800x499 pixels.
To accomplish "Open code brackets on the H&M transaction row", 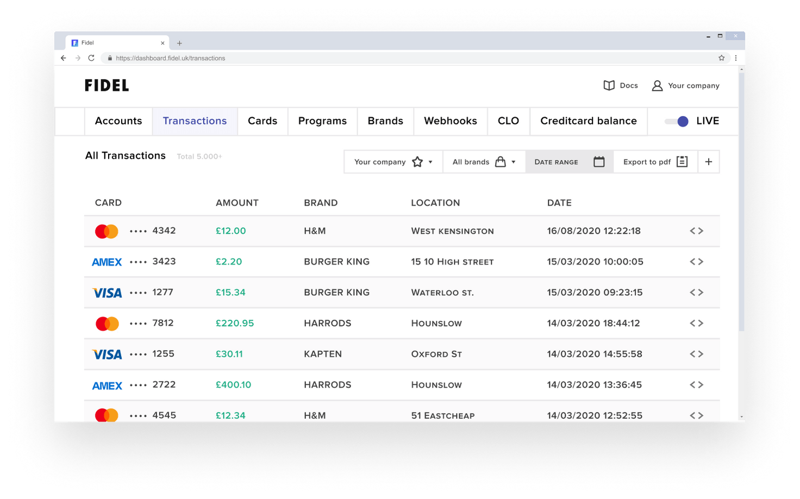I will (x=696, y=230).
